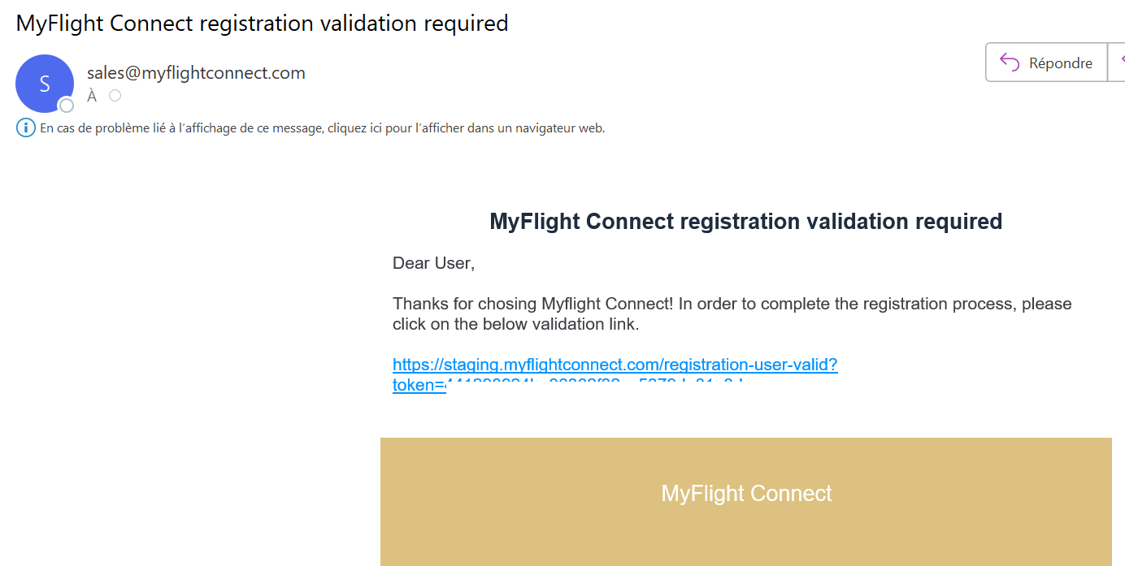Click the 'click on the below validation link' line

tap(515, 324)
